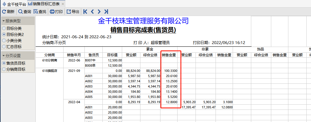
Task: Click the 目标值 column header
Action: [x=112, y=55]
